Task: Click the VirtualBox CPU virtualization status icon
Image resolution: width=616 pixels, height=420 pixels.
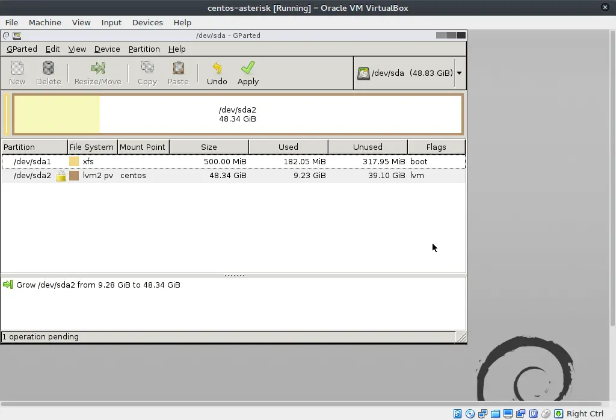Action: (x=533, y=414)
